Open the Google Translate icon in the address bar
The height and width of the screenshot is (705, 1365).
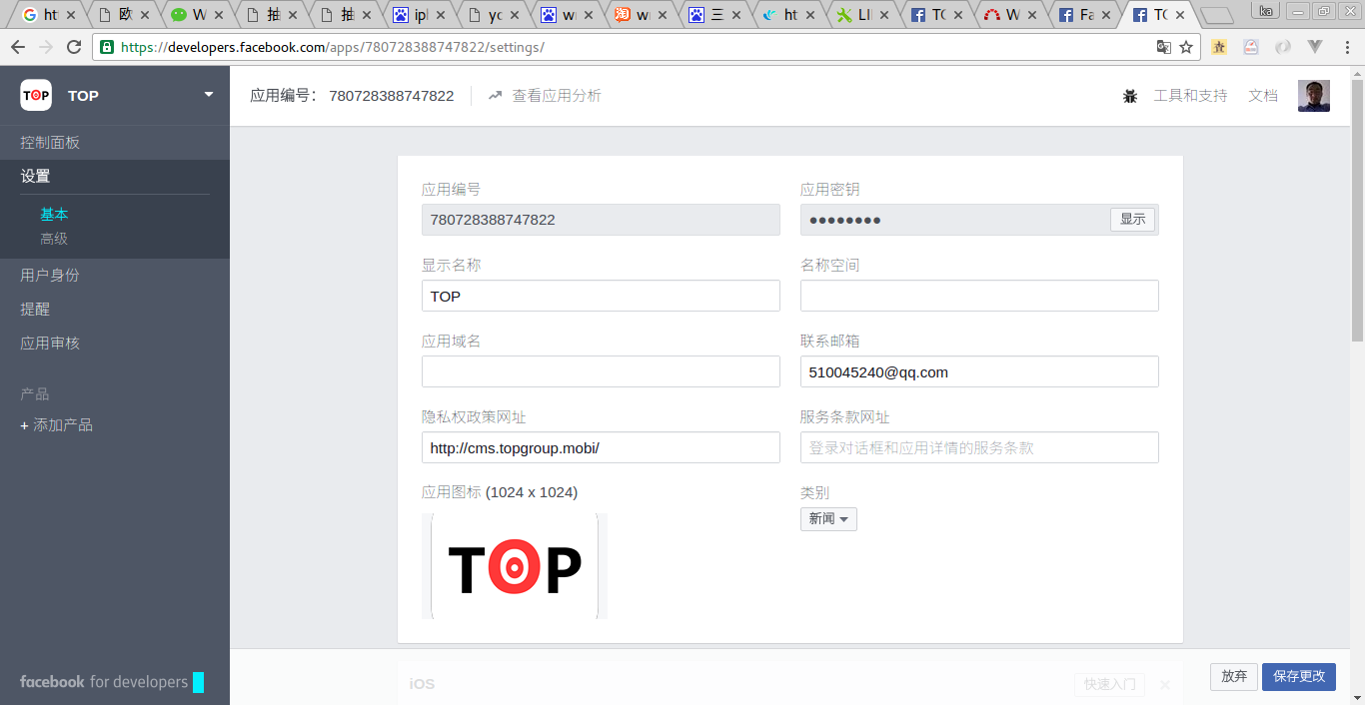1164,46
